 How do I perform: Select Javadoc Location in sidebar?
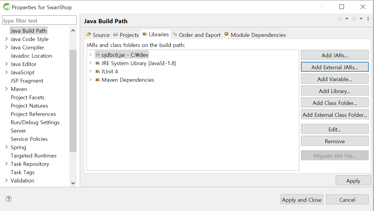(31, 56)
